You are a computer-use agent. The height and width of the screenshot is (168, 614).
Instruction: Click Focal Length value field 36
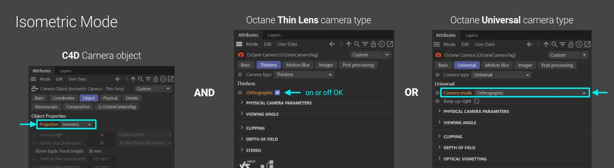[102, 135]
